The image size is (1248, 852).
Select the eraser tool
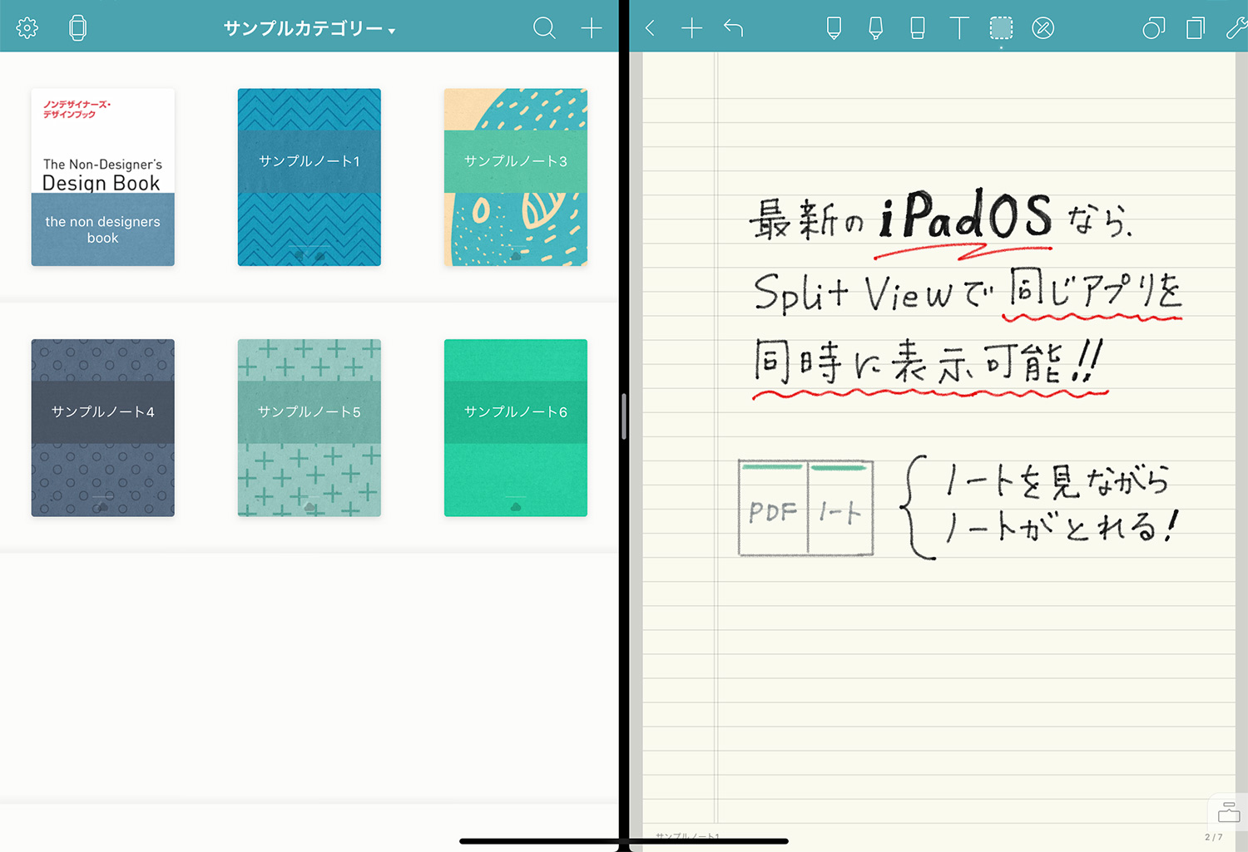pos(917,28)
